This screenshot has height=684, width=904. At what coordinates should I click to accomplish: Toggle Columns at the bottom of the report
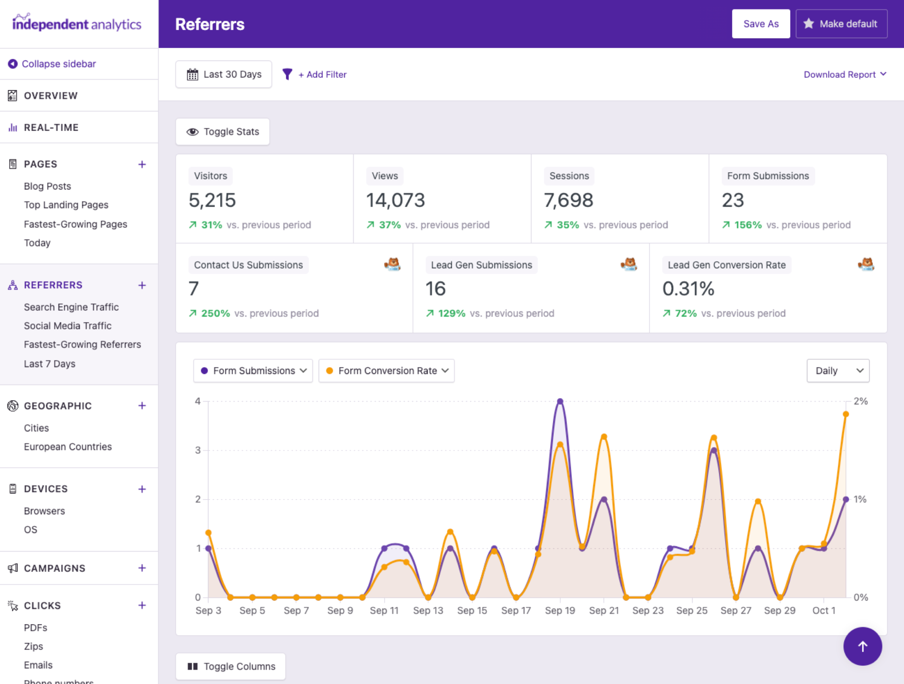(x=231, y=666)
